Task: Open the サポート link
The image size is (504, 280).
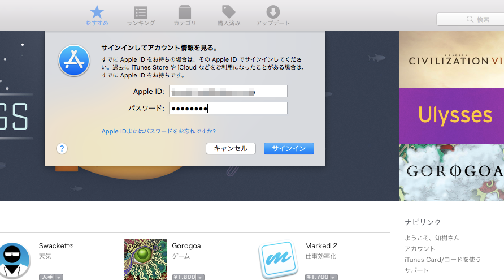Action: (416, 270)
